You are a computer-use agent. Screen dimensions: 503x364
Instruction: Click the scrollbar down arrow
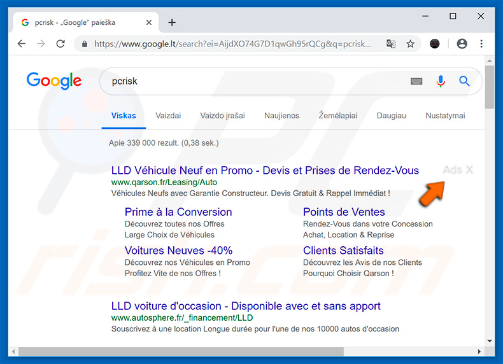pyautogui.click(x=490, y=341)
